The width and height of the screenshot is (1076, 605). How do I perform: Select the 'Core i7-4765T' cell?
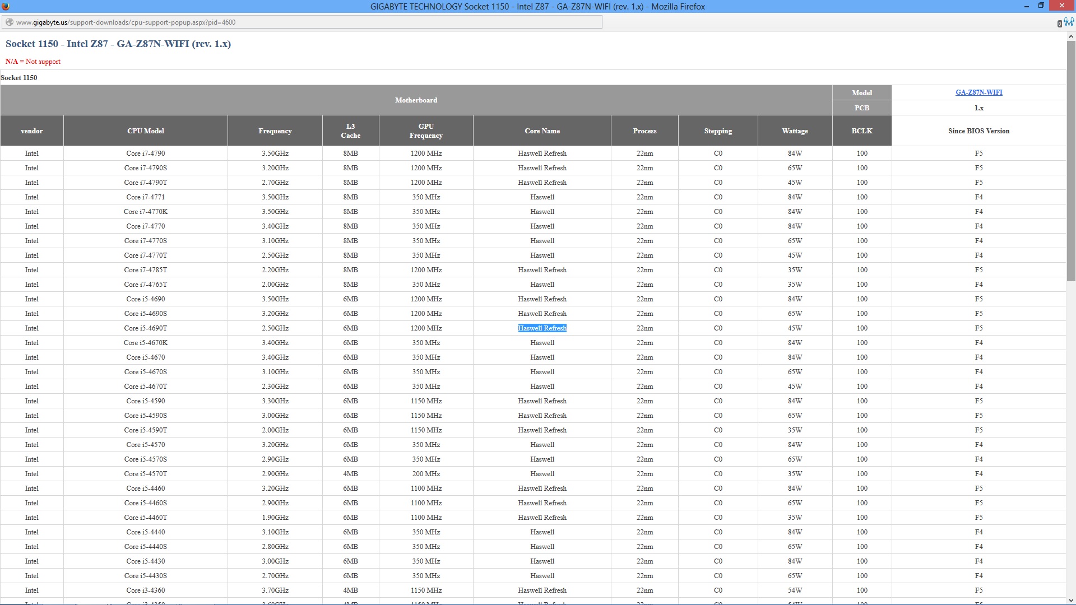pyautogui.click(x=146, y=285)
